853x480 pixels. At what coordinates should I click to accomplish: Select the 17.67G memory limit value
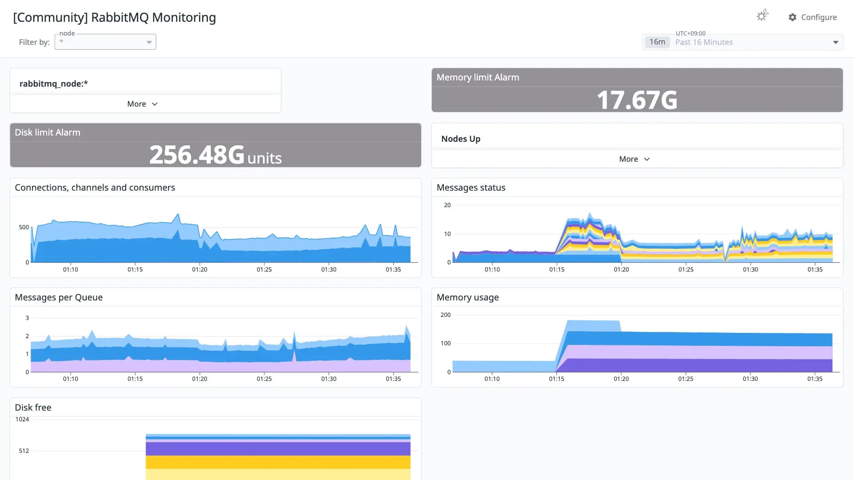(637, 100)
